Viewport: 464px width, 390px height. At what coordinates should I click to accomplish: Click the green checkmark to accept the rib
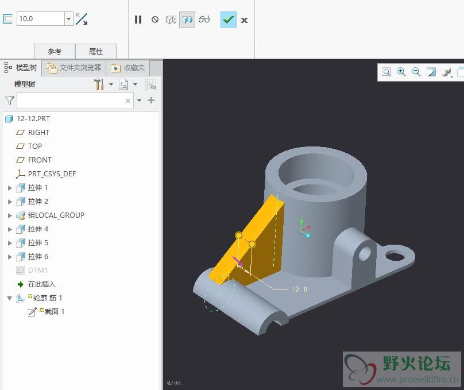pos(228,20)
